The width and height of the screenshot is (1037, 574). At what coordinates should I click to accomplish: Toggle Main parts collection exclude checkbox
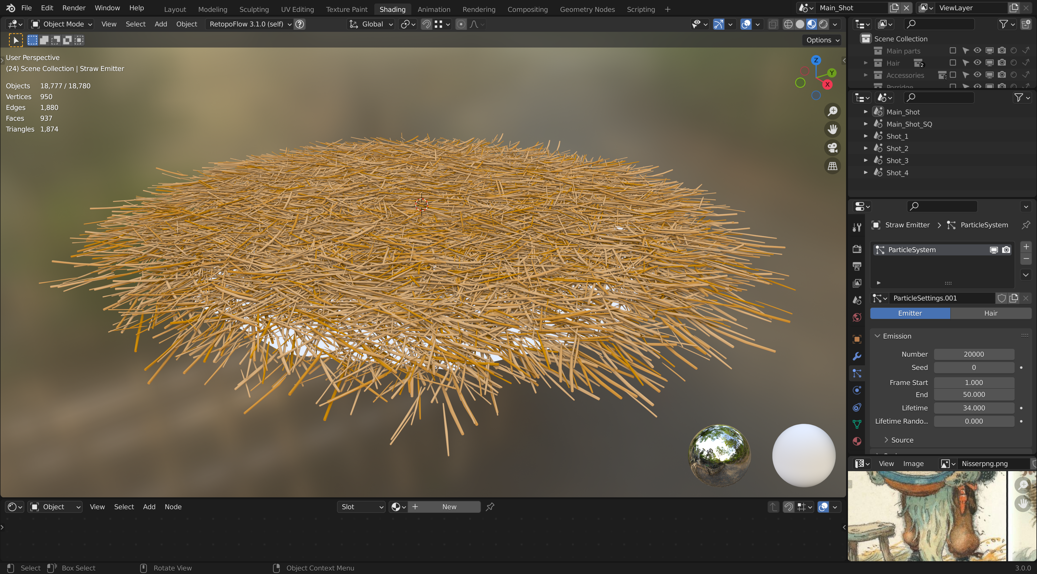pos(952,51)
